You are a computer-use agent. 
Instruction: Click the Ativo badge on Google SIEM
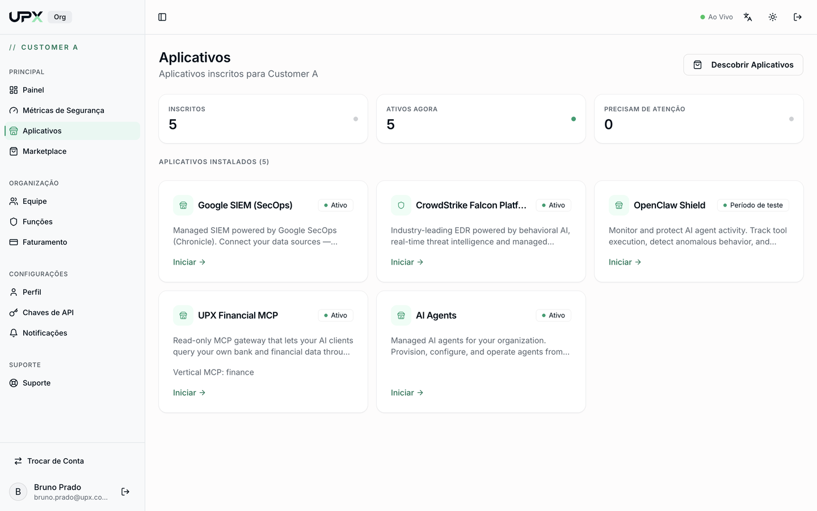pos(335,205)
